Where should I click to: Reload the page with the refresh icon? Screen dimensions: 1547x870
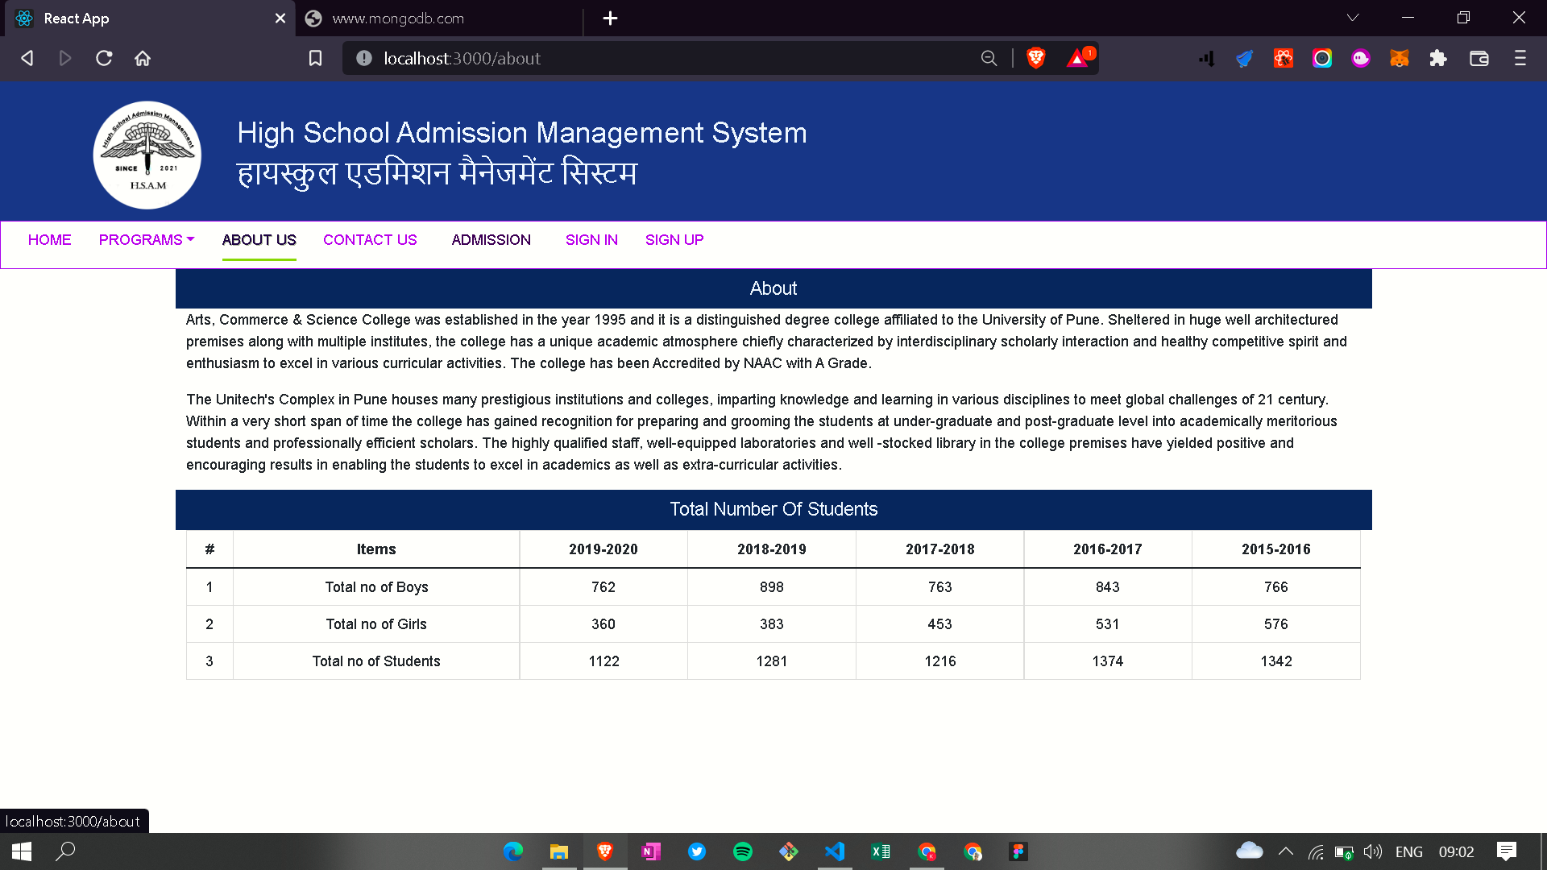tap(104, 58)
